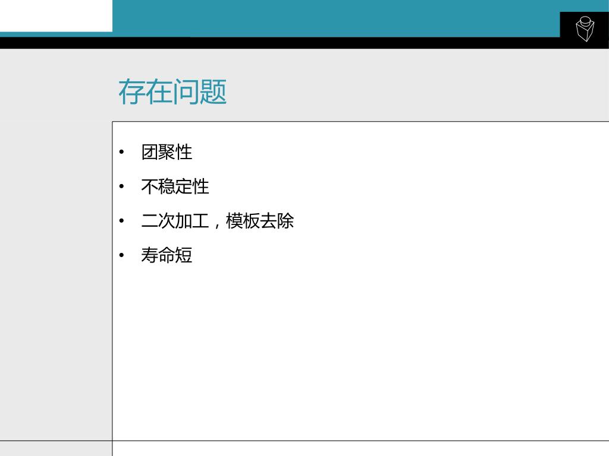
Task: Click the bullet text 不稳定性
Action: [x=175, y=186]
